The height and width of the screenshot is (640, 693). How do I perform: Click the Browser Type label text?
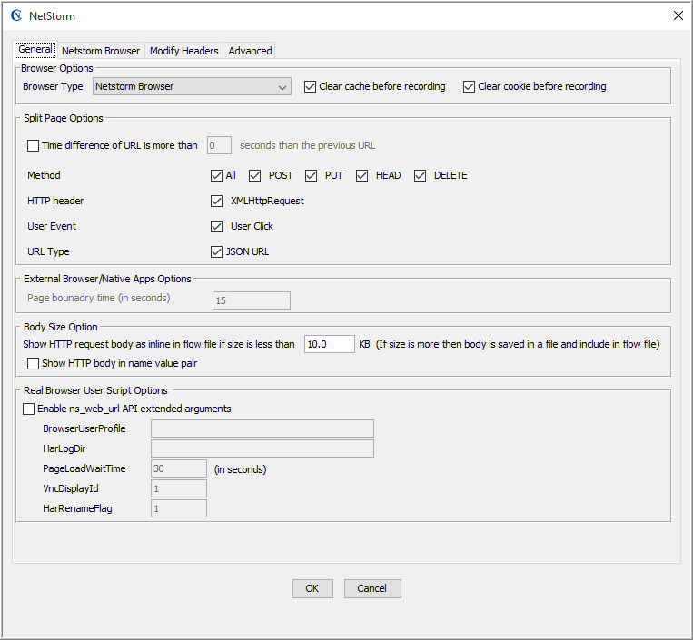[x=53, y=86]
